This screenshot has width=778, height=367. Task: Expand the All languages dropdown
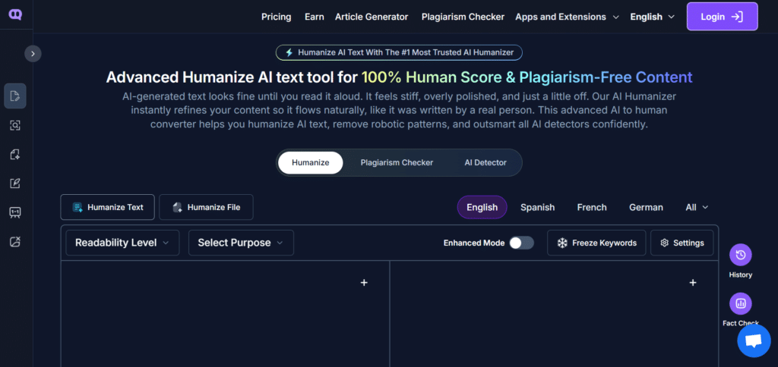697,208
